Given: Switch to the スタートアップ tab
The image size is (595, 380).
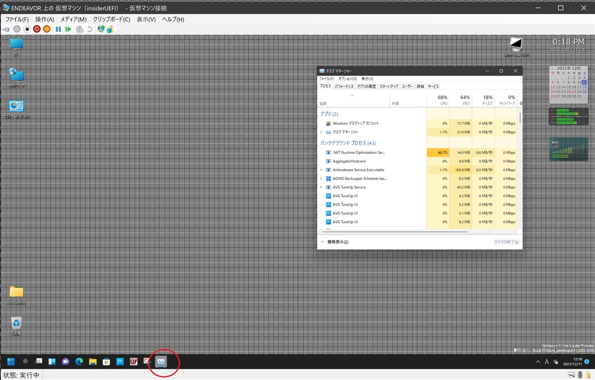Looking at the screenshot, I should click(x=389, y=87).
